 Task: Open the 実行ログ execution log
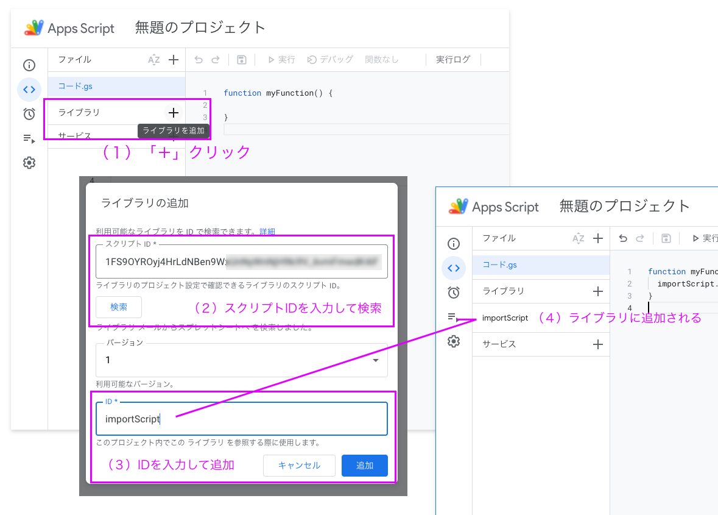(452, 59)
